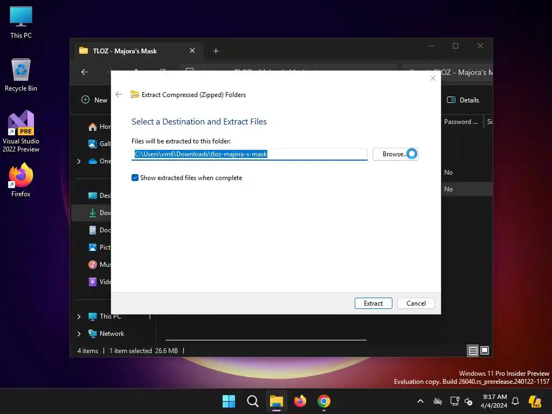Open Documents in the navigation pane
Image resolution: width=552 pixels, height=414 pixels.
pos(100,230)
